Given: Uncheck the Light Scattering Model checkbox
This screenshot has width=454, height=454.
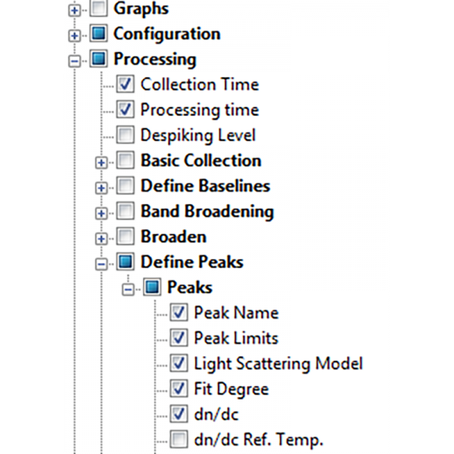Looking at the screenshot, I should [179, 362].
